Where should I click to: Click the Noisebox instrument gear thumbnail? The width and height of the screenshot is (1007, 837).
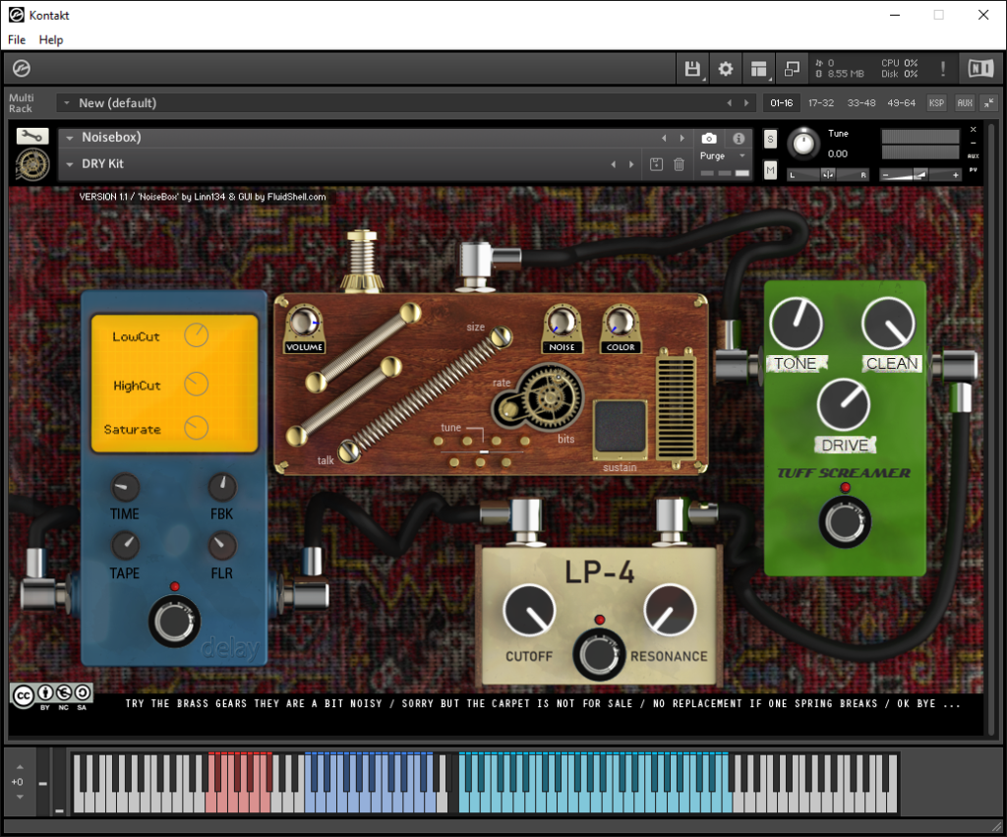coord(32,164)
